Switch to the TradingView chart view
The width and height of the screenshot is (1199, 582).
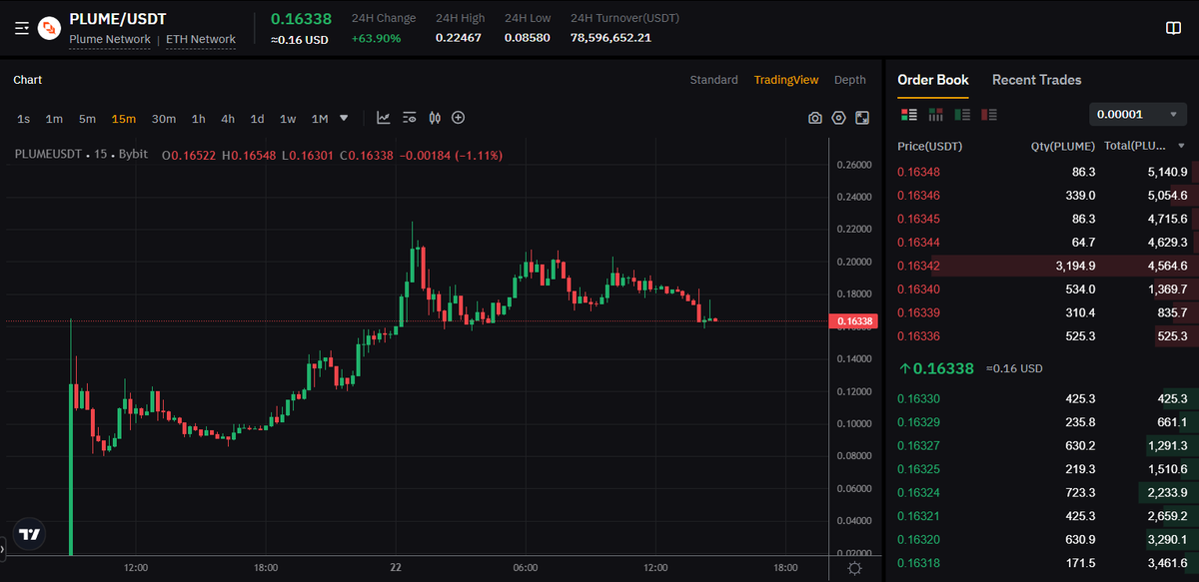786,80
